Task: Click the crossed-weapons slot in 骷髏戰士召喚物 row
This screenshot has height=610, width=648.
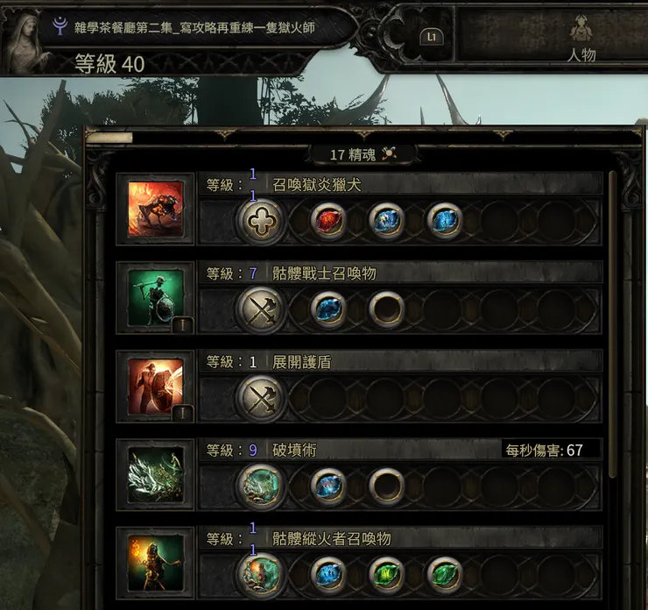Action: (261, 309)
